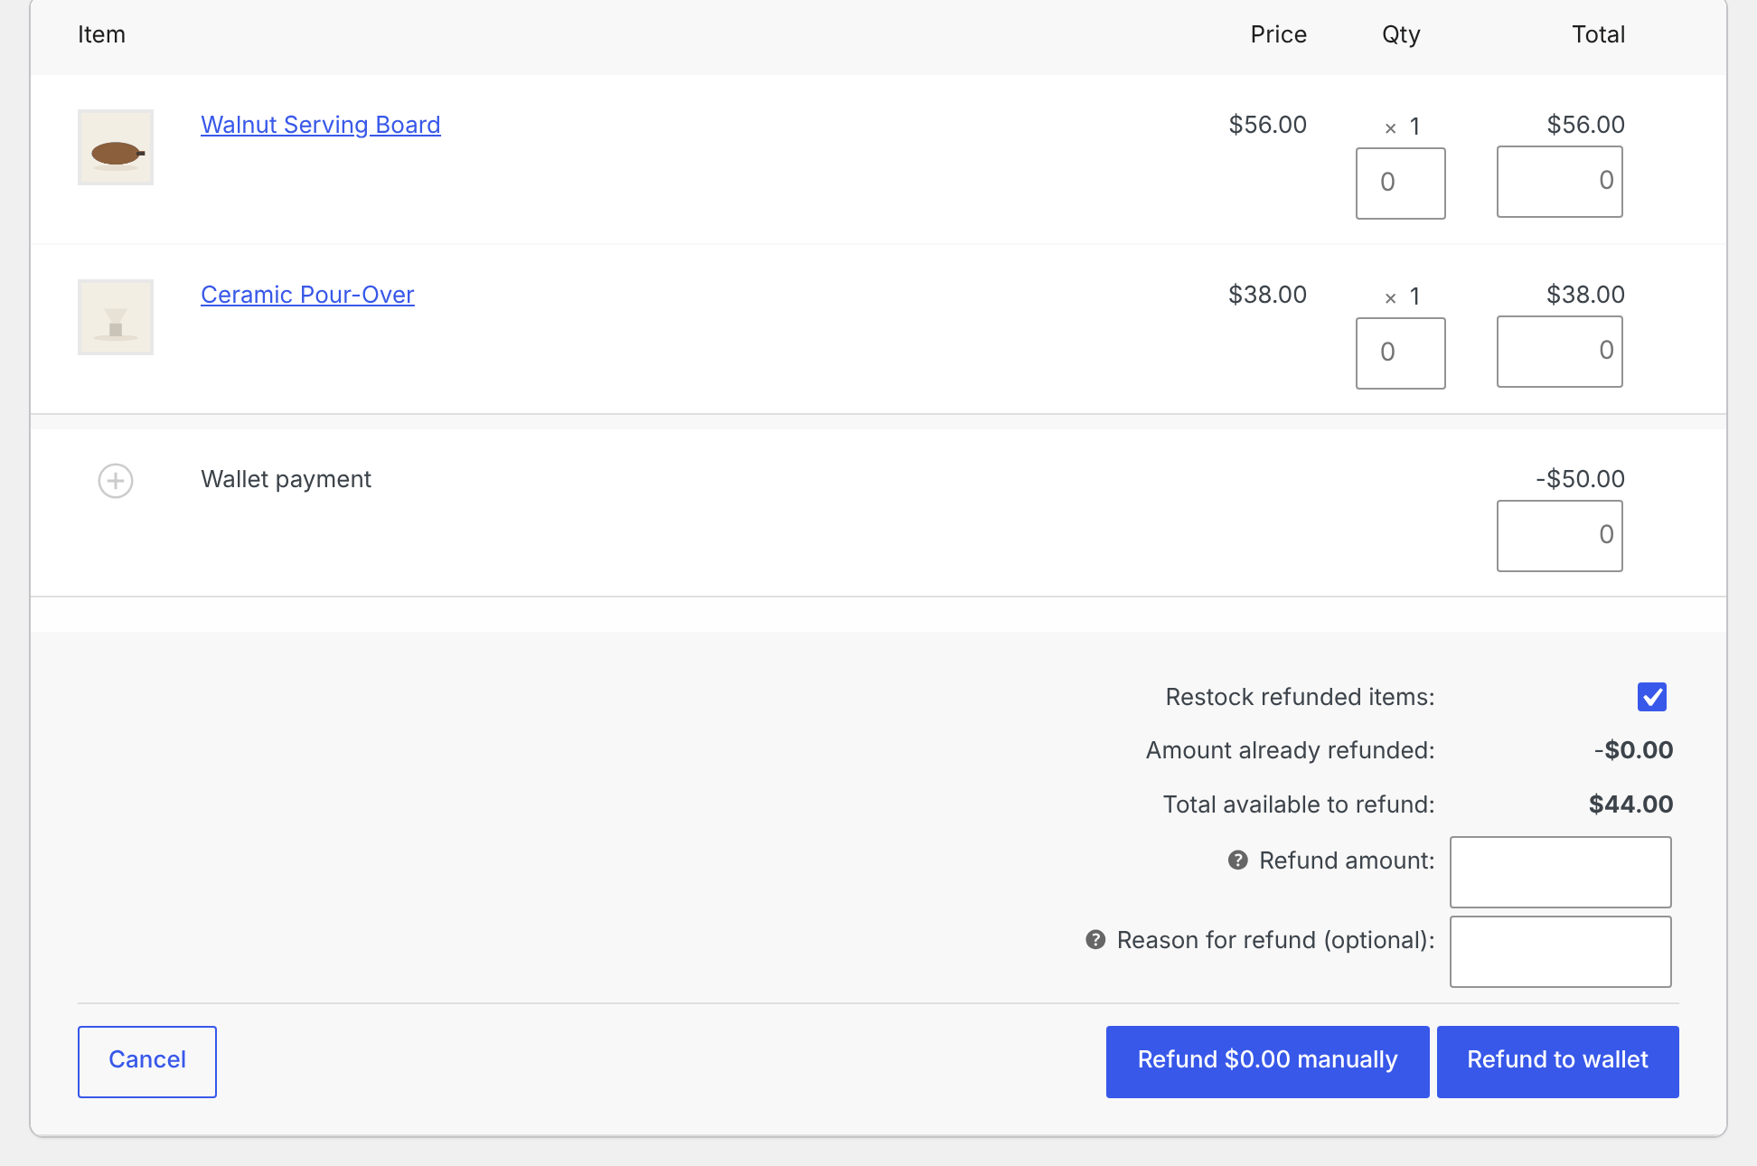This screenshot has height=1166, width=1757.
Task: Click the Total column header
Action: point(1598,34)
